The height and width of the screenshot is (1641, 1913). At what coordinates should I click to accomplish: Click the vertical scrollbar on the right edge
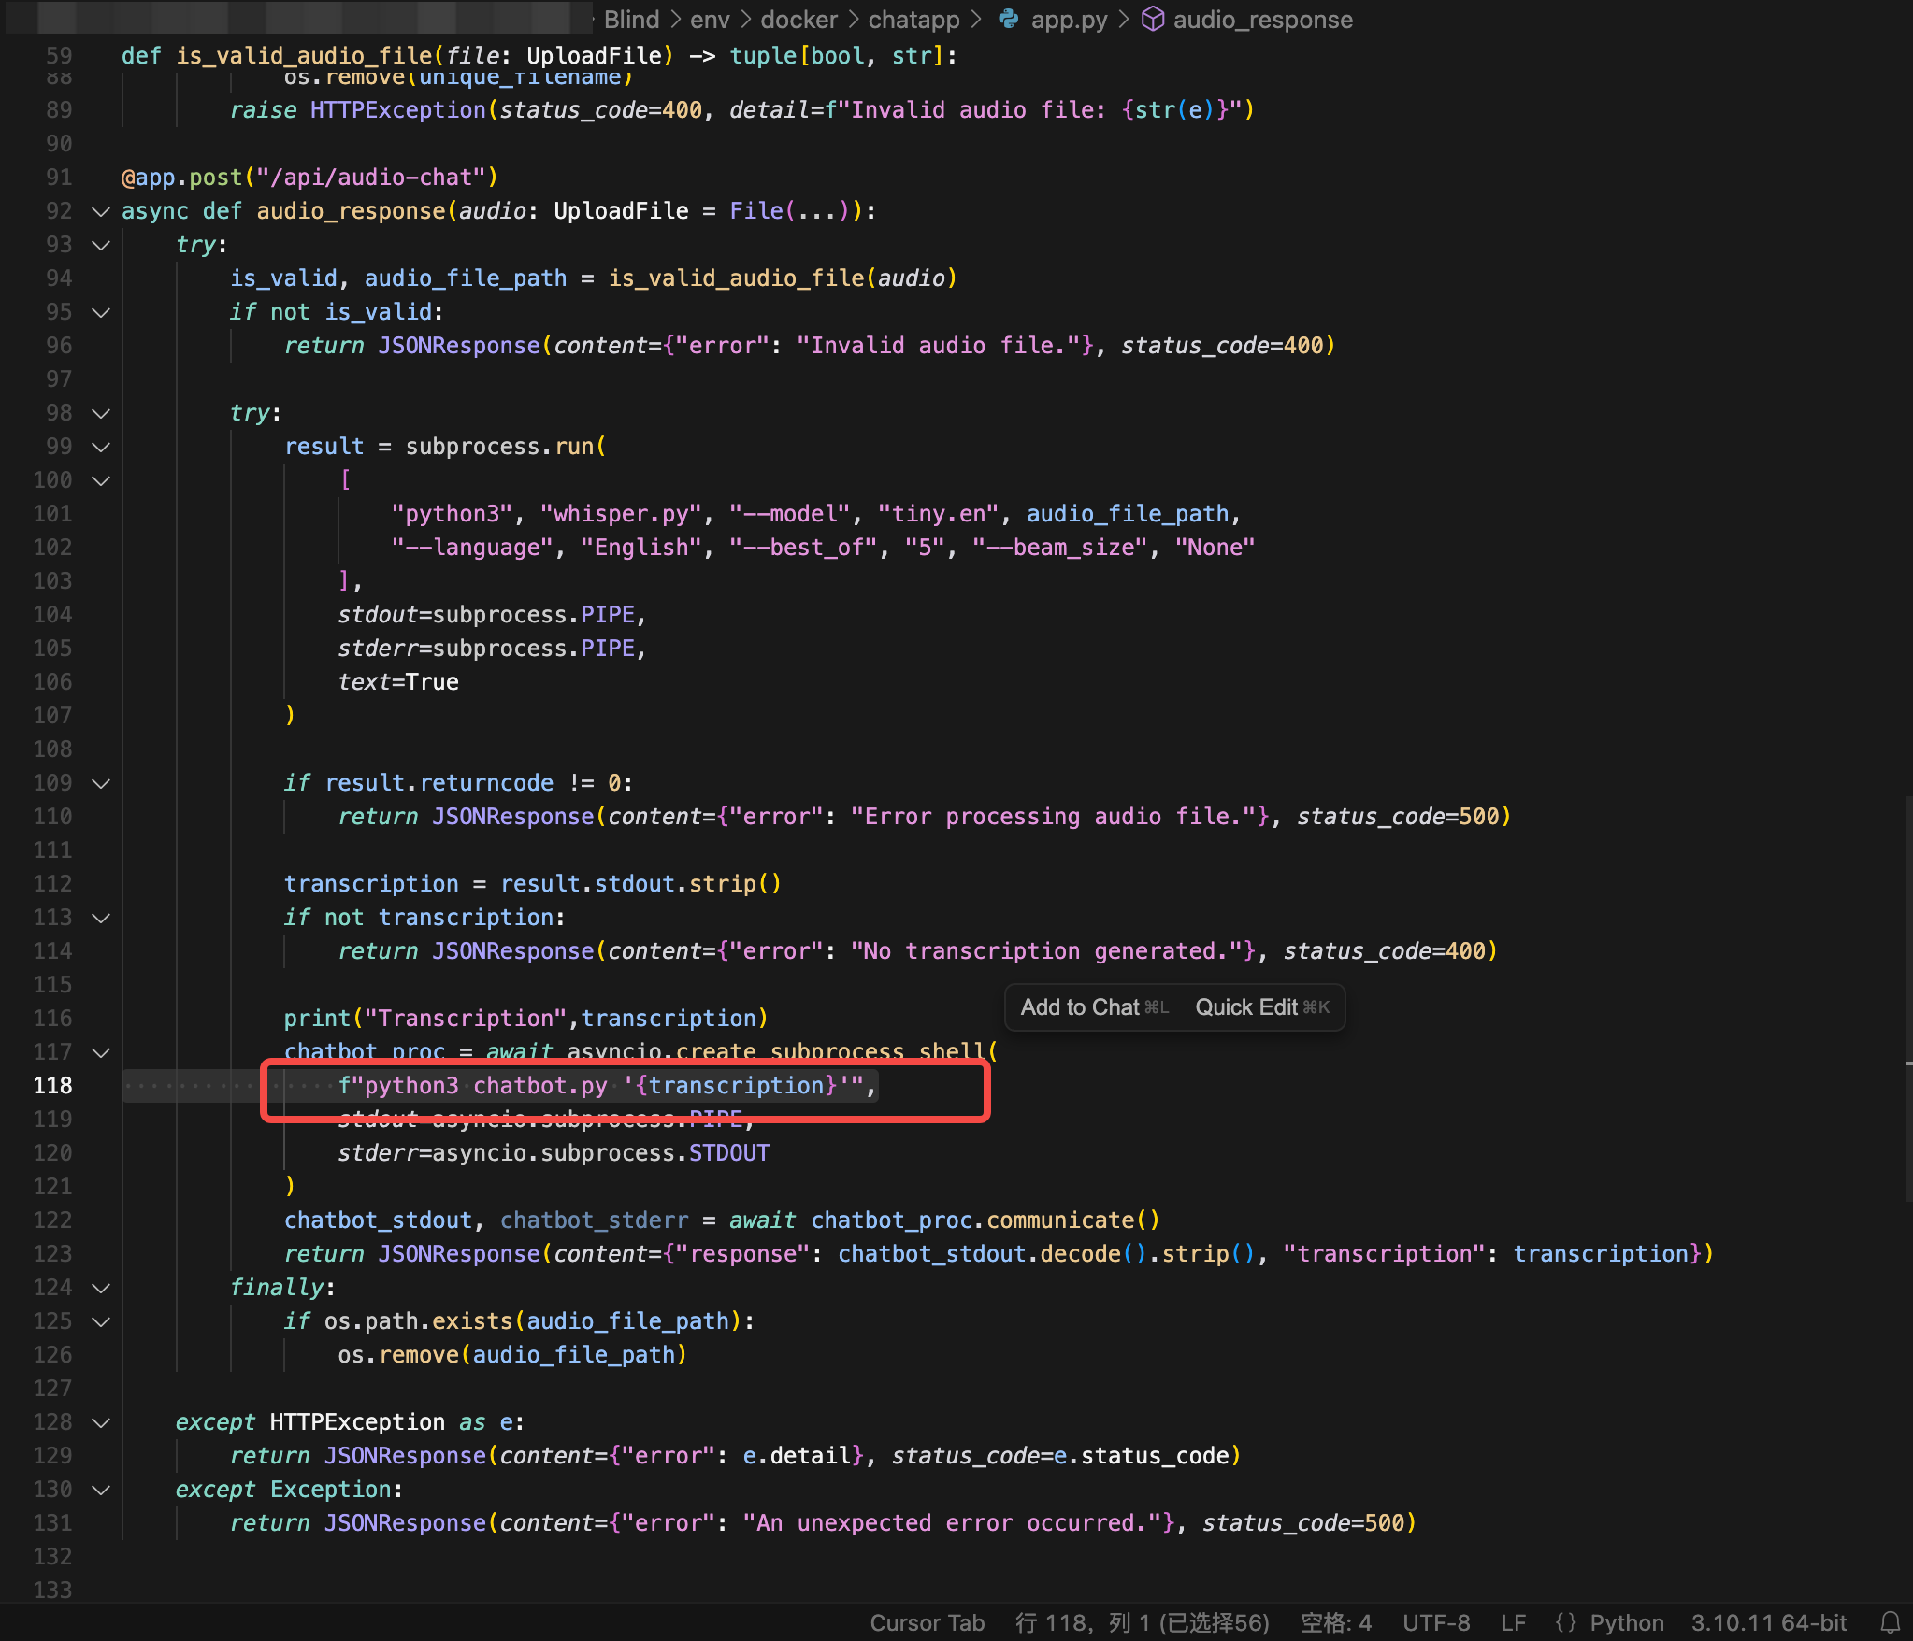(x=1907, y=1000)
